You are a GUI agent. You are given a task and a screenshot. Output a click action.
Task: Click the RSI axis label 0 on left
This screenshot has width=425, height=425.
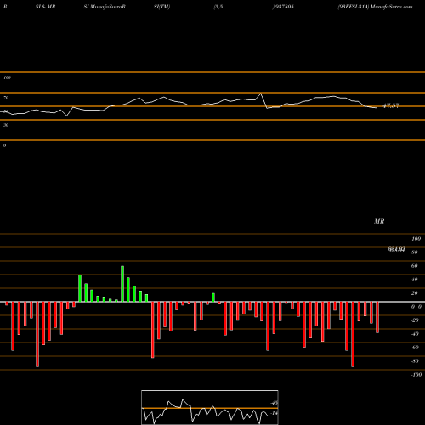[x=4, y=145]
